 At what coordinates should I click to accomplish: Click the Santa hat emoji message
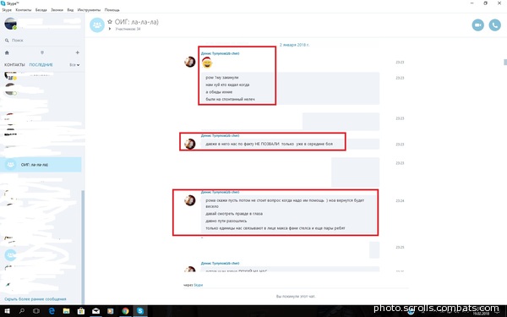207,63
